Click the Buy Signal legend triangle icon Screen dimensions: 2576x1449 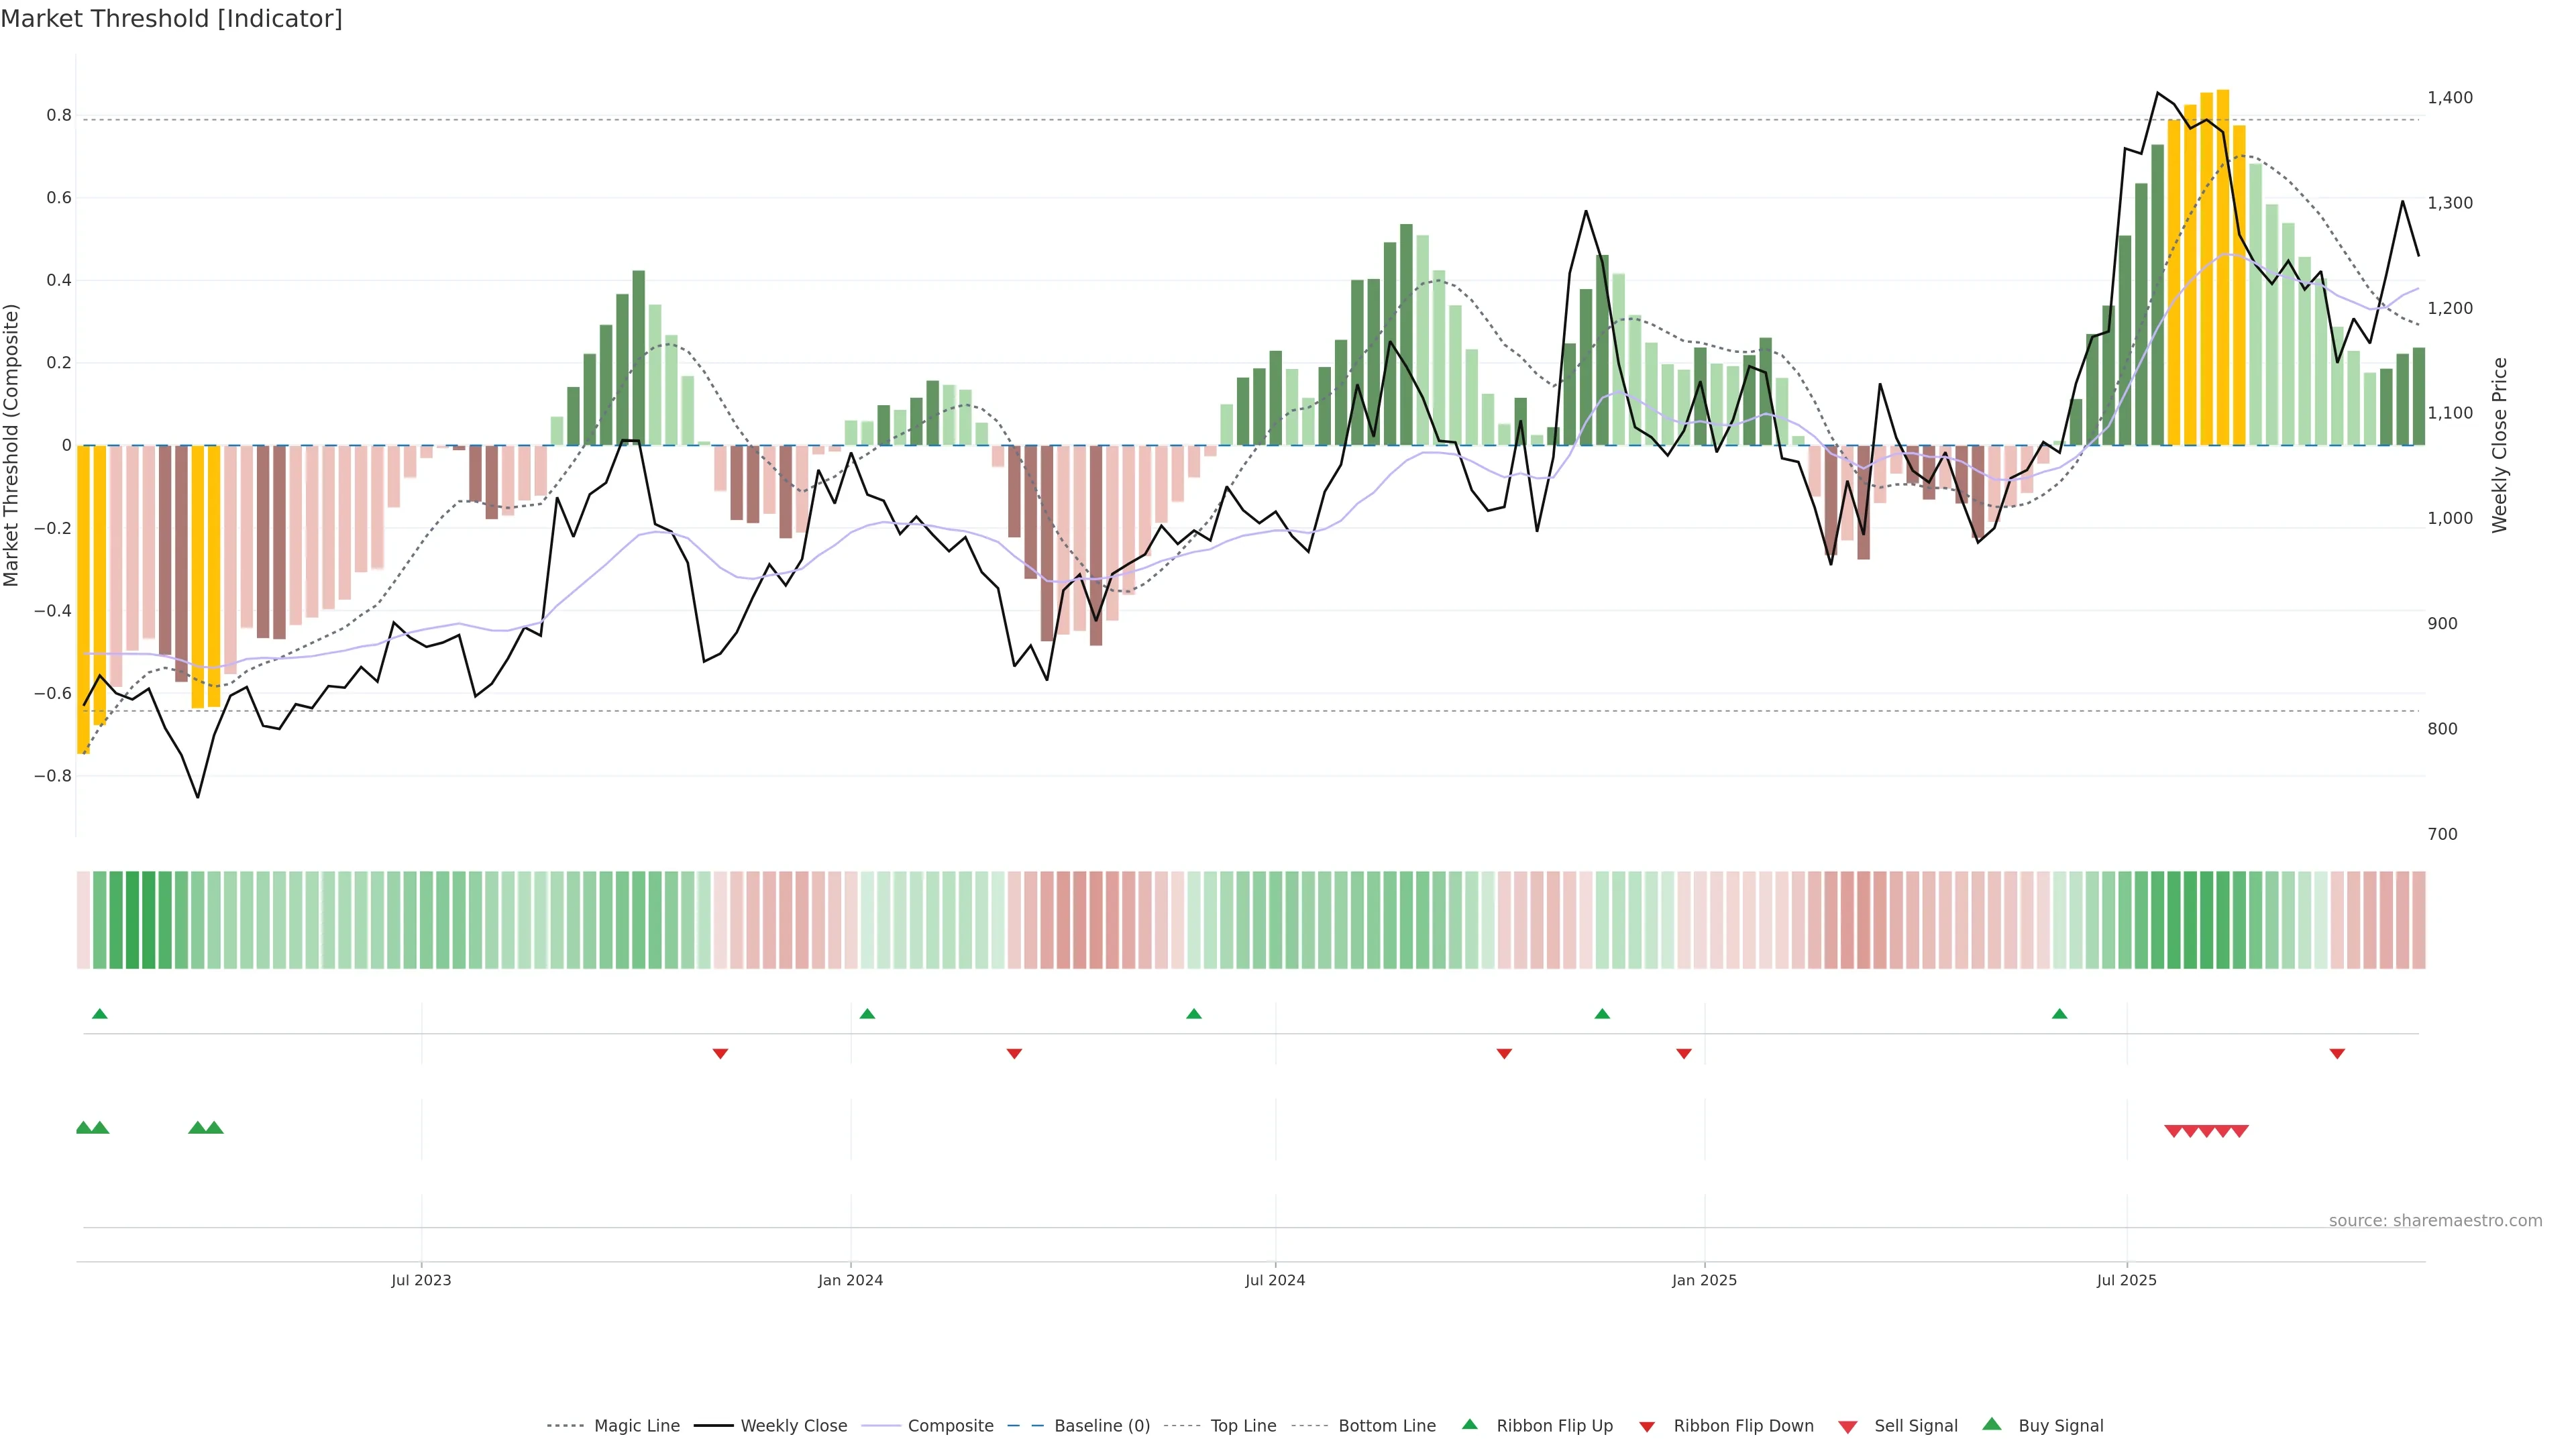(1991, 1424)
